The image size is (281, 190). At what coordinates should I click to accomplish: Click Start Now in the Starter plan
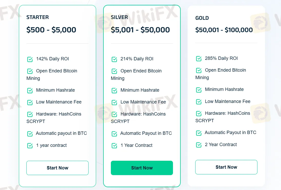click(57, 168)
